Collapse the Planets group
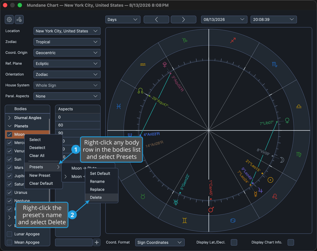The height and width of the screenshot is (251, 317). [9, 126]
